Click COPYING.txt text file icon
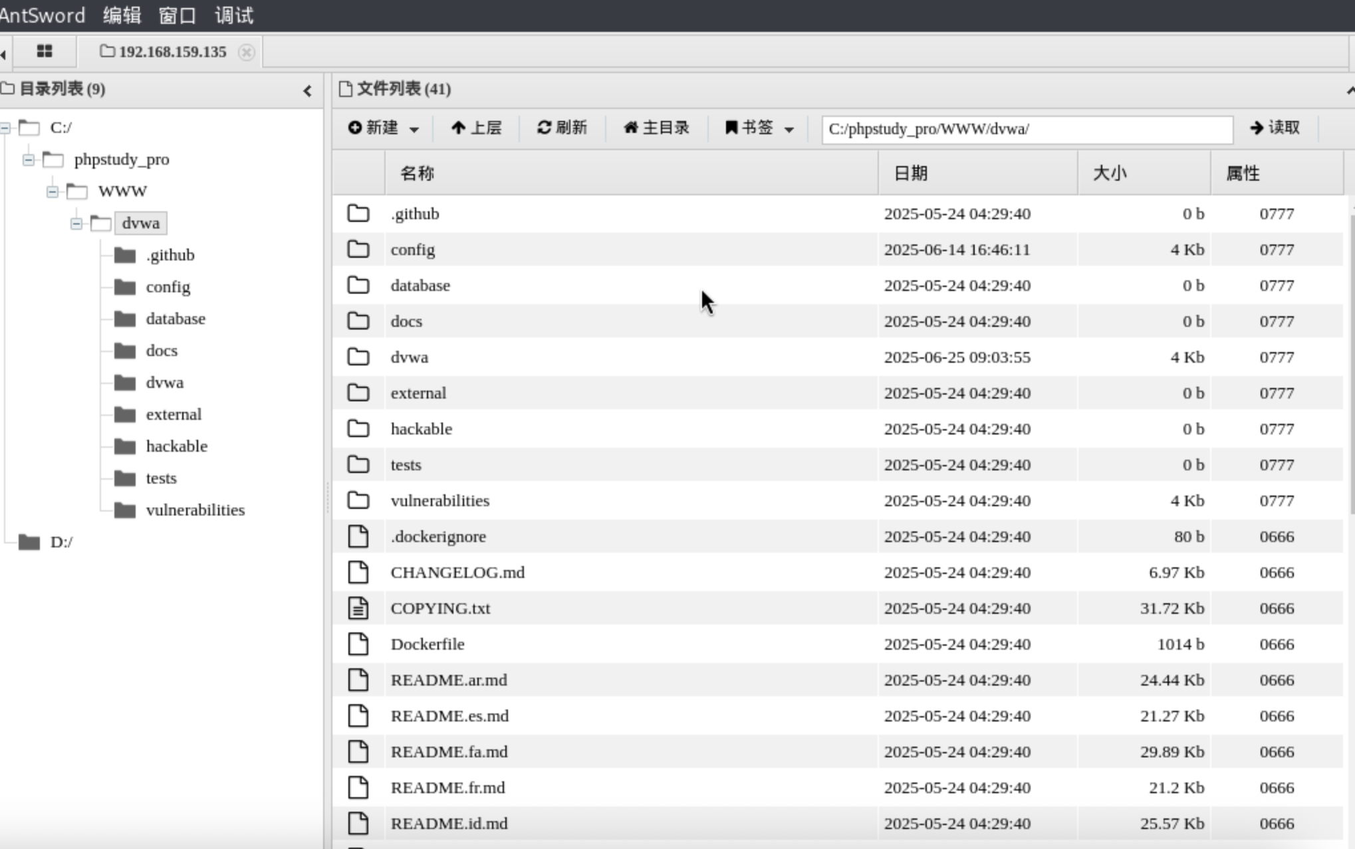1355x849 pixels. [x=358, y=608]
